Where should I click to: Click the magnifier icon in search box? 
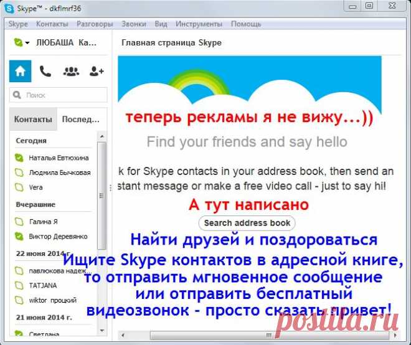coord(17,95)
